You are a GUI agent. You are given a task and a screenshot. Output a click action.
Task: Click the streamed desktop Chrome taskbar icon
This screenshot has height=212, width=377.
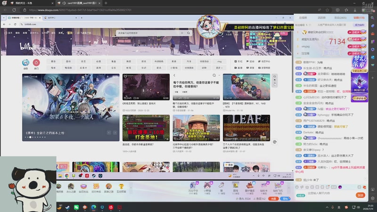pos(66,176)
